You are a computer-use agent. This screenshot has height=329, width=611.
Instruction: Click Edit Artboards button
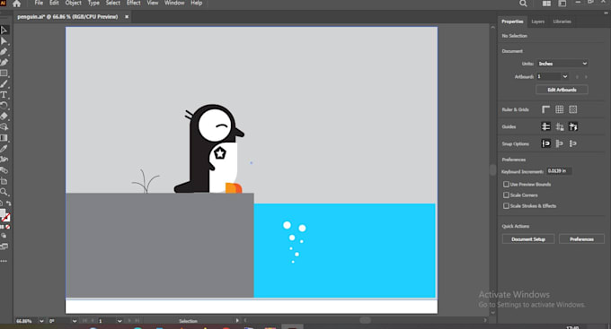(x=562, y=90)
